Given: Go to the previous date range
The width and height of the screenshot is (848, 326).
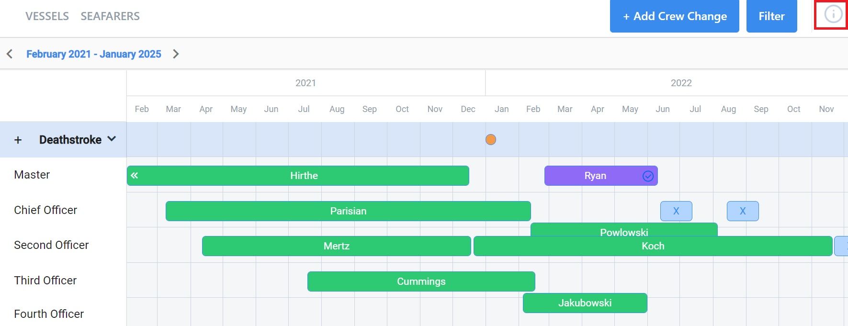Looking at the screenshot, I should point(10,54).
